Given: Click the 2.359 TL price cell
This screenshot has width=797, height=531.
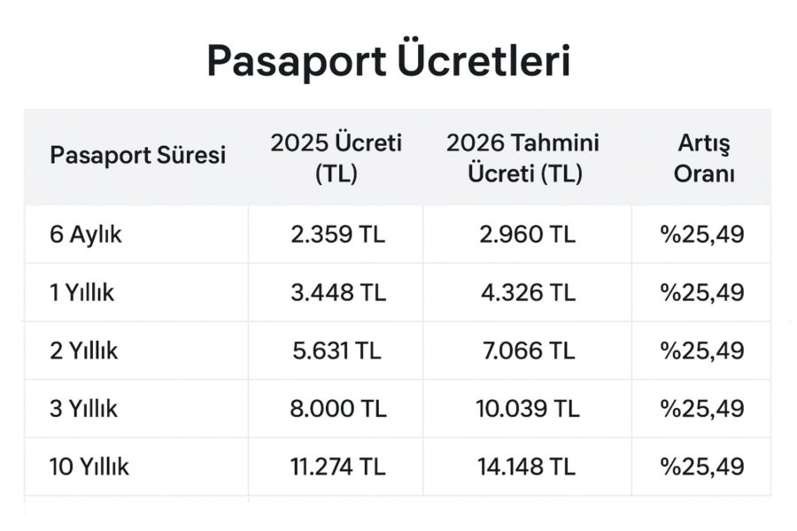Looking at the screenshot, I should (337, 235).
